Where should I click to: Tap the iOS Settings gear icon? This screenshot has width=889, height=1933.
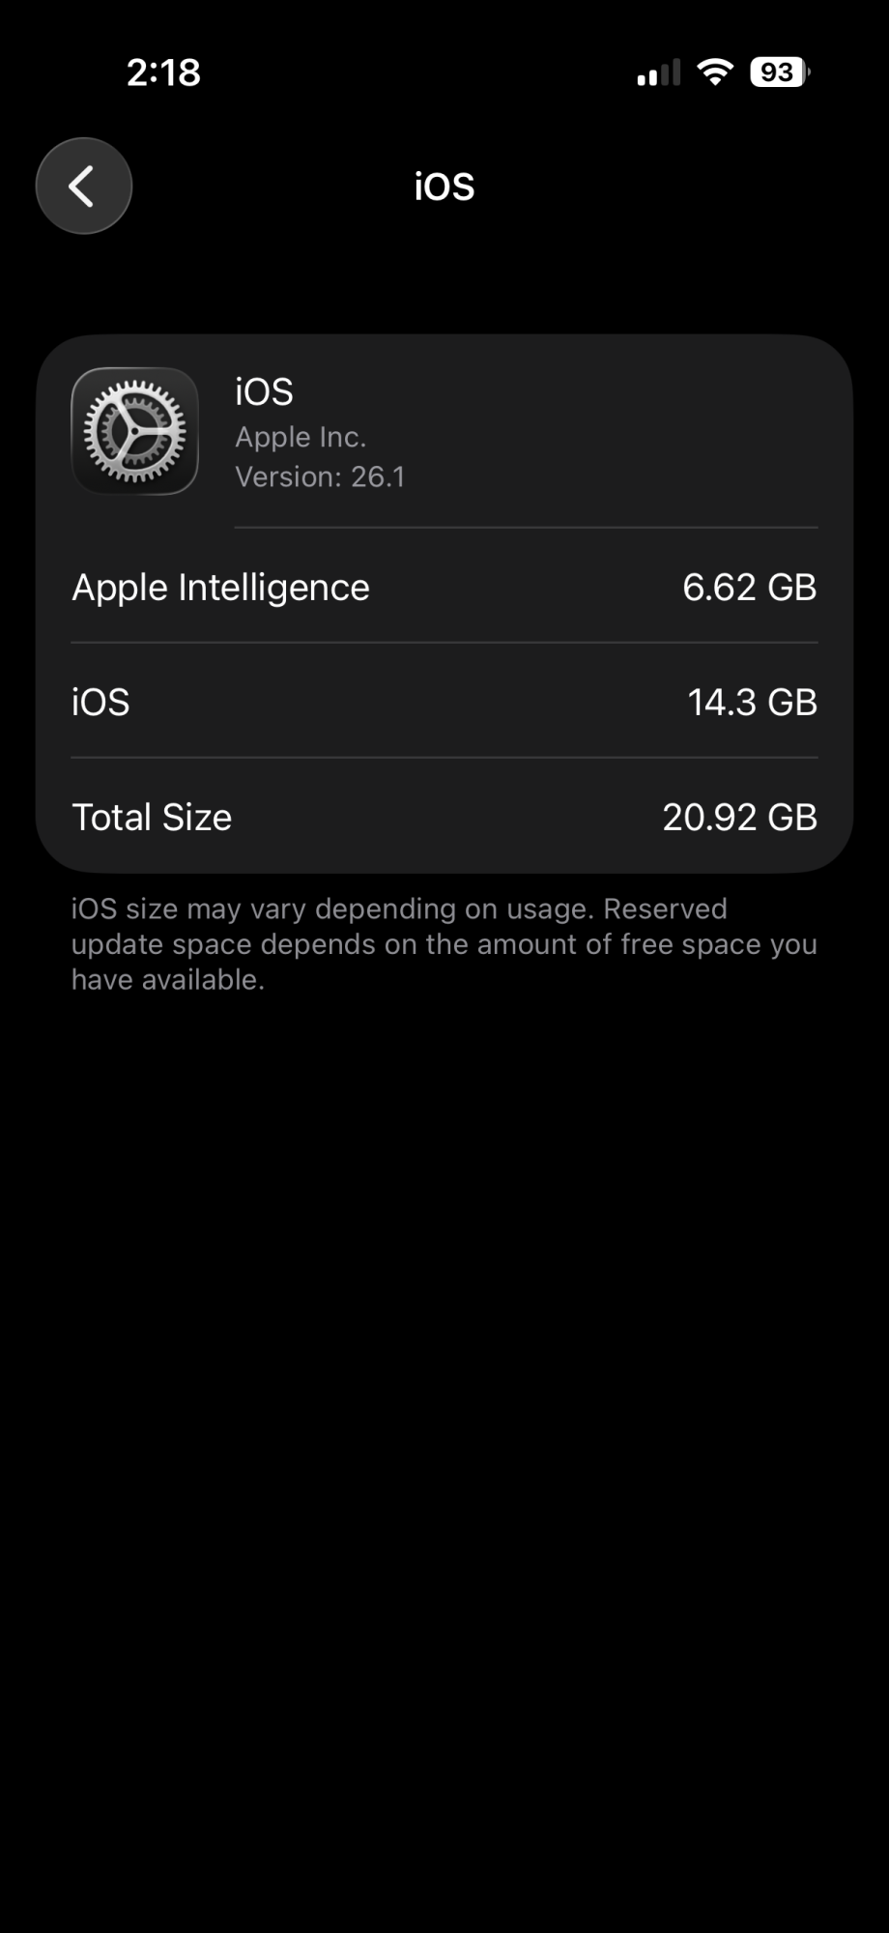point(135,431)
